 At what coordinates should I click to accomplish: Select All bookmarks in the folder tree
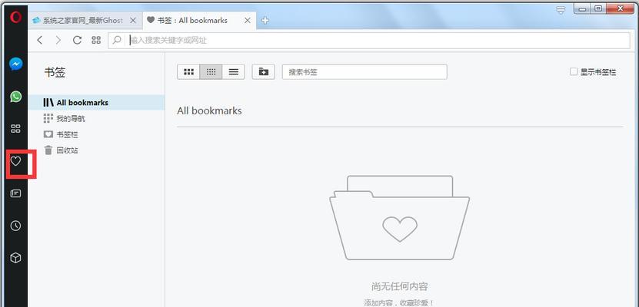[x=97, y=103]
